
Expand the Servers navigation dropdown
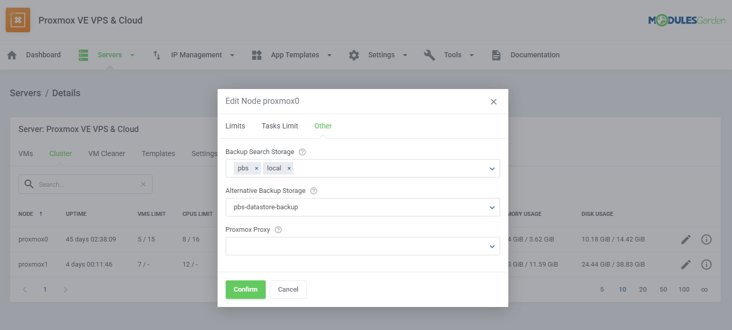pyautogui.click(x=132, y=55)
